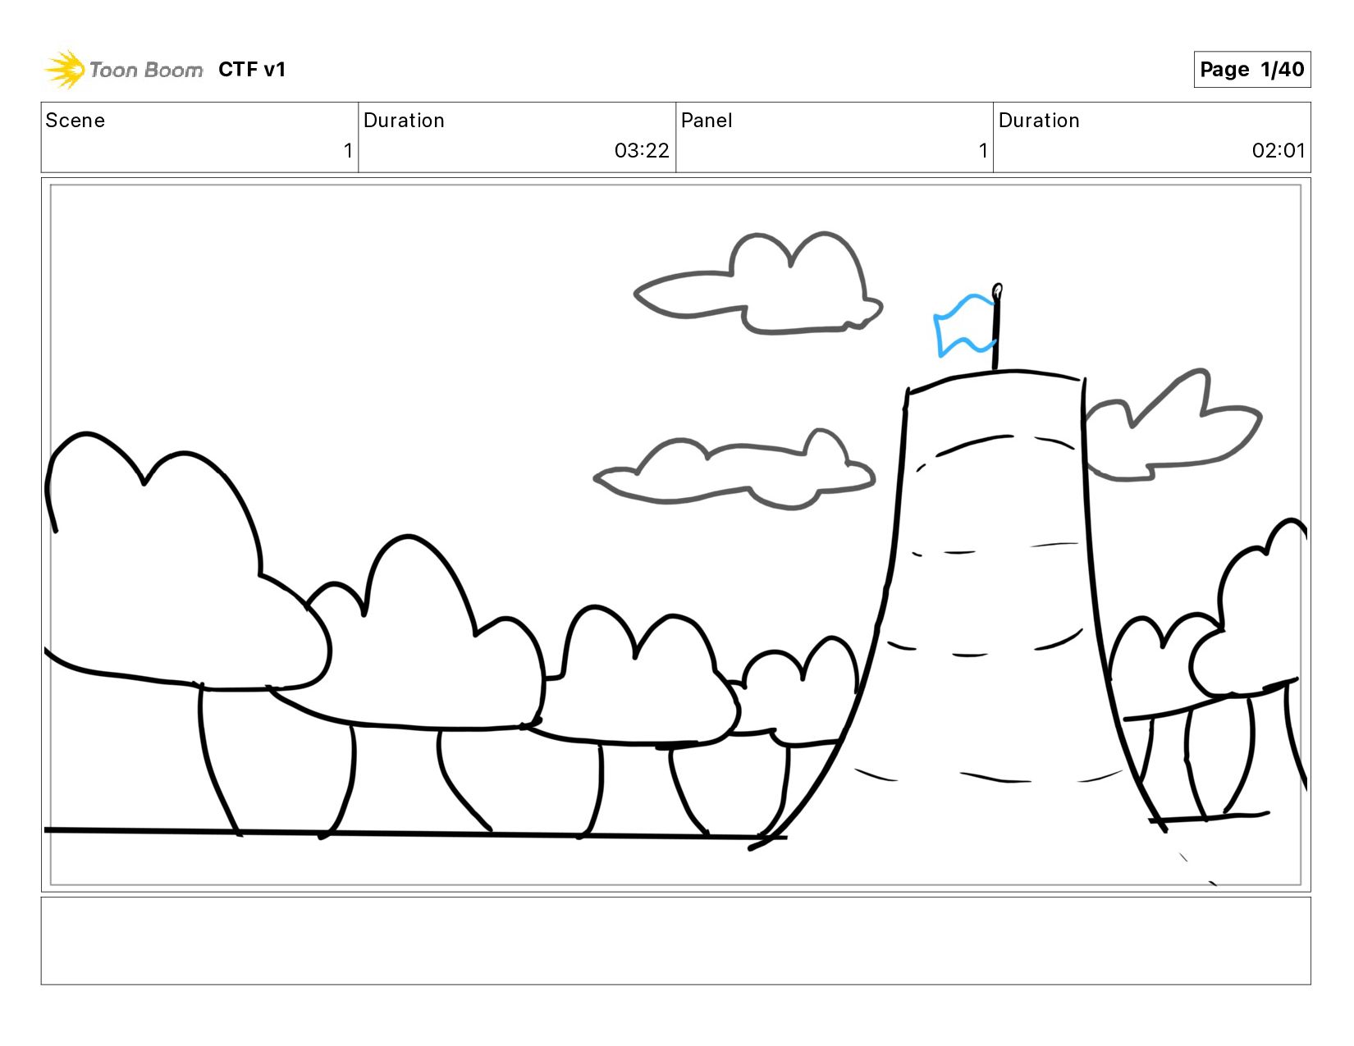Click the 'Scene' header label
Image resolution: width=1354 pixels, height=1046 pixels.
coord(75,121)
